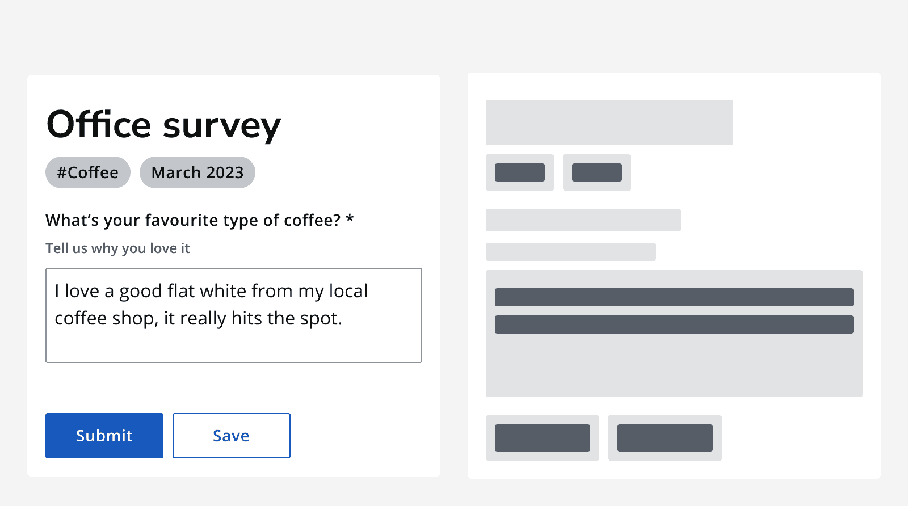Click the skeleton placeholder for the Save button
This screenshot has height=506, width=908.
pyautogui.click(x=665, y=438)
